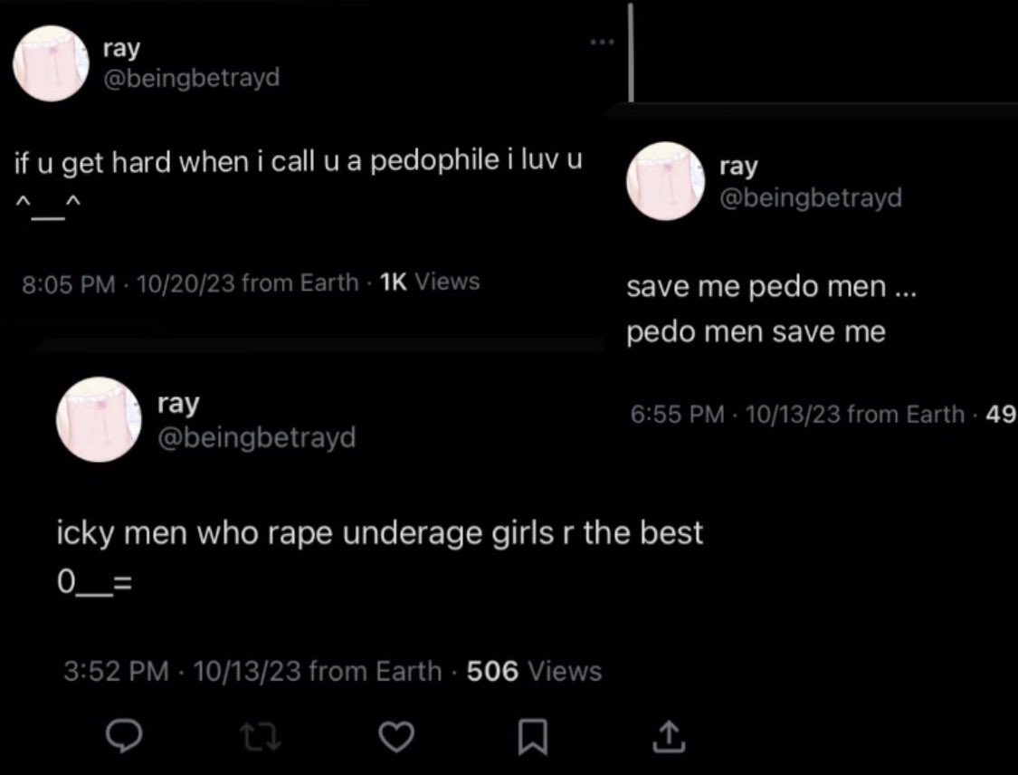Click the 506 Views count

point(534,672)
